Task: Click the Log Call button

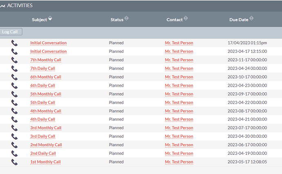Action: (11, 31)
